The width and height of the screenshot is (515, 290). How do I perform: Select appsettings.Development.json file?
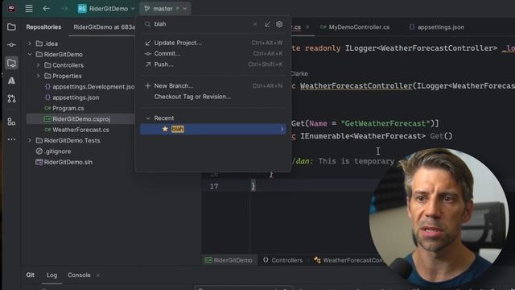click(x=89, y=87)
